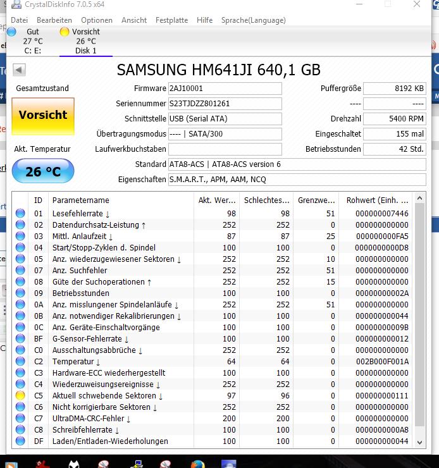
Task: Click the Puffergröße value 8192 KB
Action: [x=395, y=89]
